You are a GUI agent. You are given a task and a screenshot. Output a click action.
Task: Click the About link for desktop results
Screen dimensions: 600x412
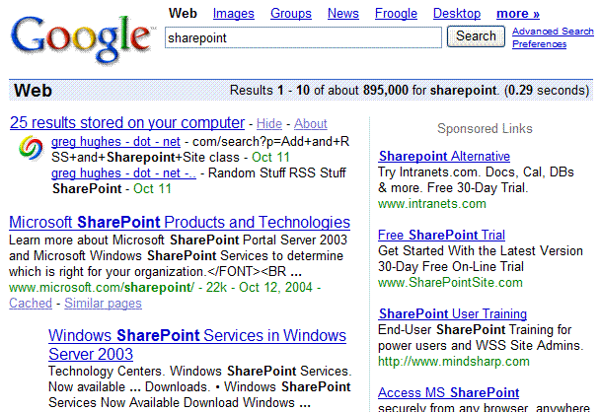[x=311, y=124]
